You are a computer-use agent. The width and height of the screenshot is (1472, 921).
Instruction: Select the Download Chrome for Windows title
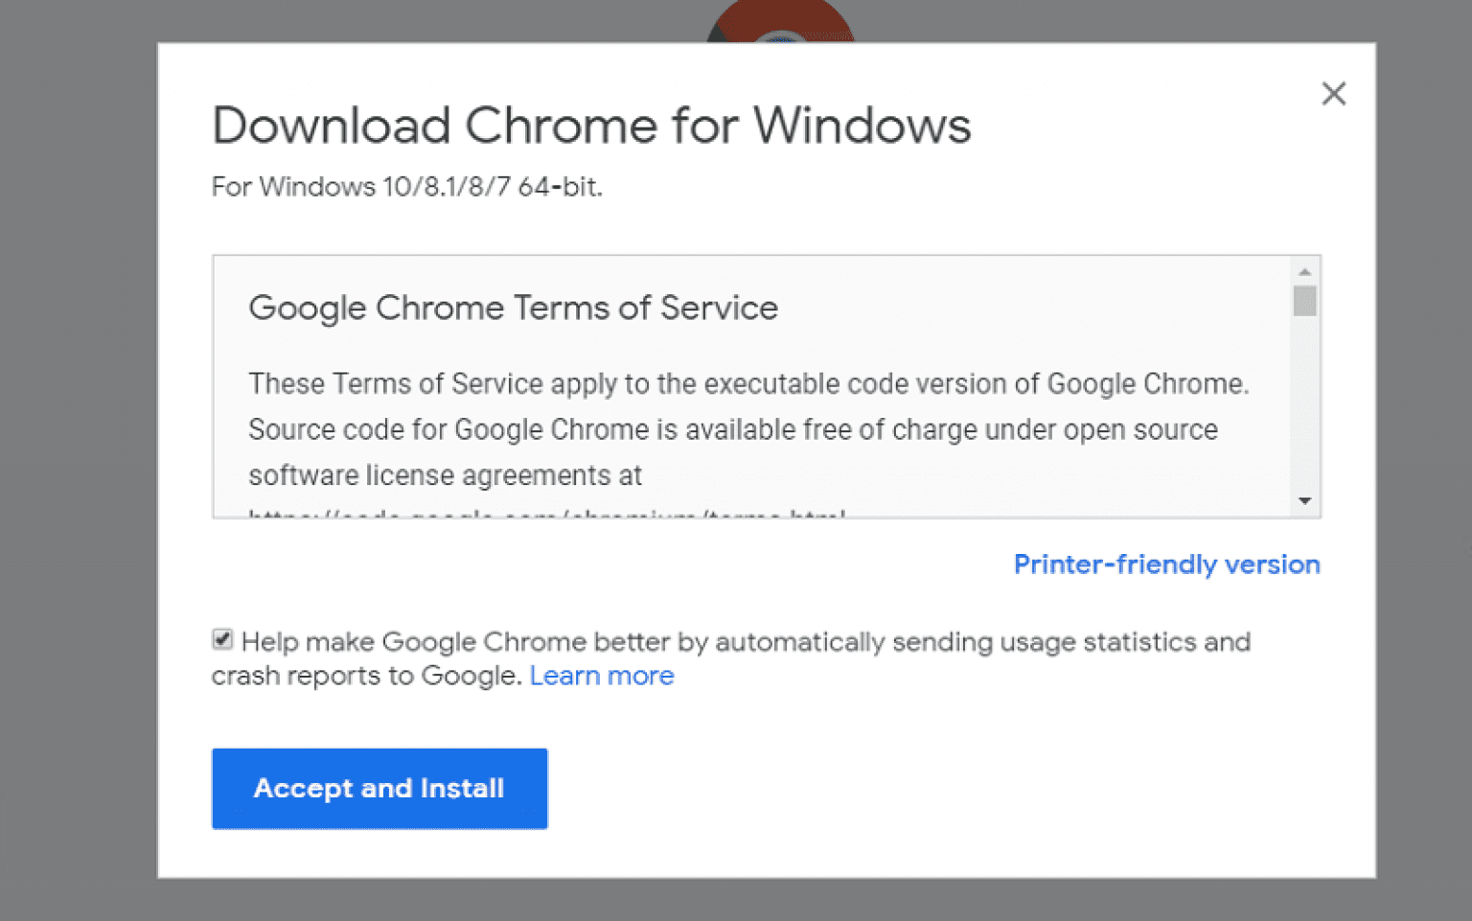(x=590, y=125)
